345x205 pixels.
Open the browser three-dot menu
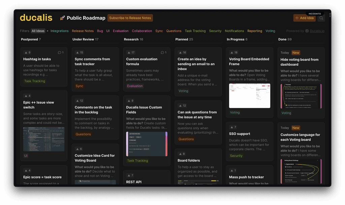(x=330, y=15)
